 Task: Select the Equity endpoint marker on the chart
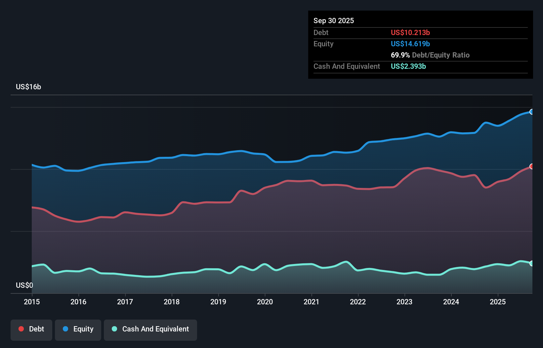point(532,112)
